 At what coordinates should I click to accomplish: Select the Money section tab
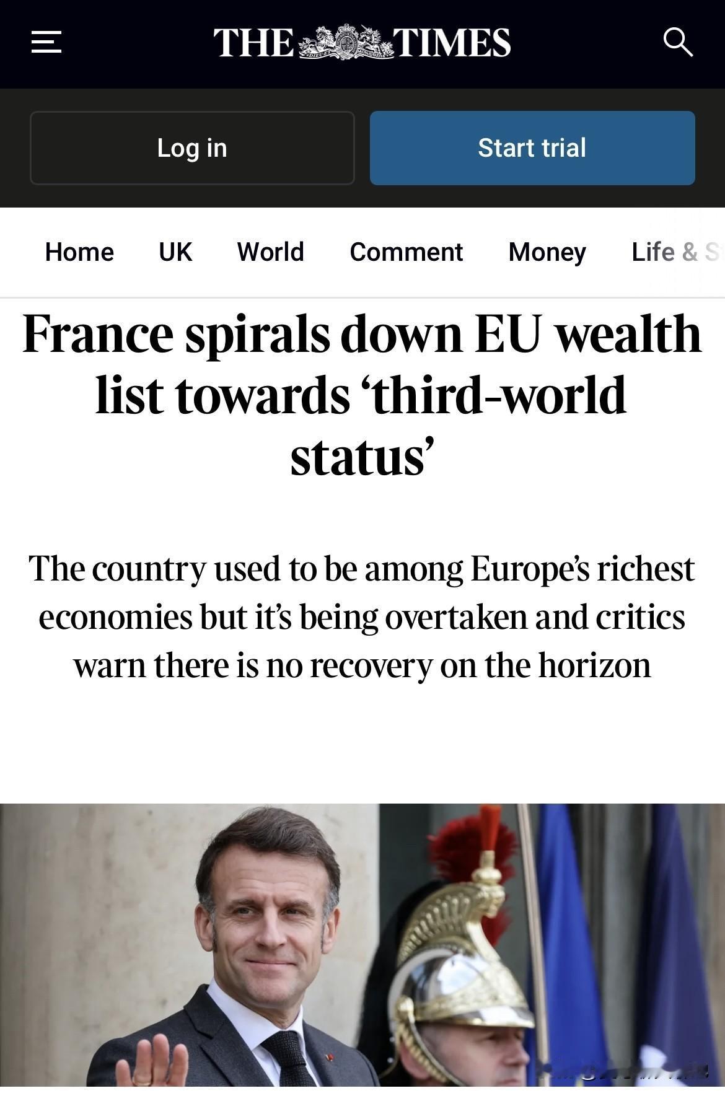point(547,252)
